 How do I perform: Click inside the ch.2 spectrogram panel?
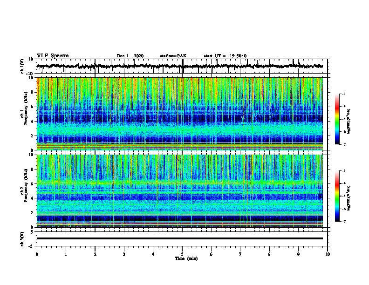180,191
